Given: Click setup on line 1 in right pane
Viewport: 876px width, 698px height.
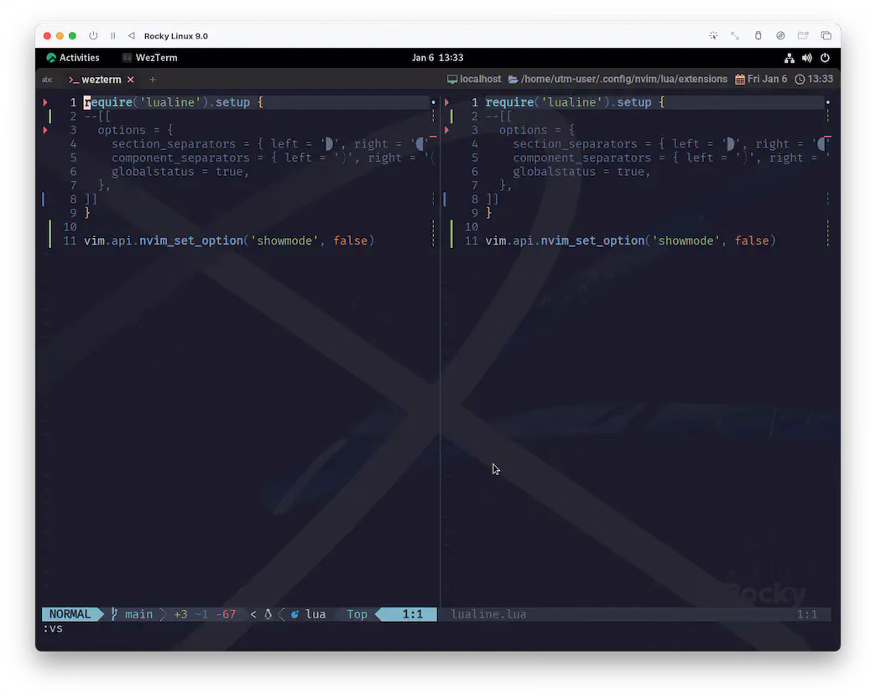Looking at the screenshot, I should (634, 102).
